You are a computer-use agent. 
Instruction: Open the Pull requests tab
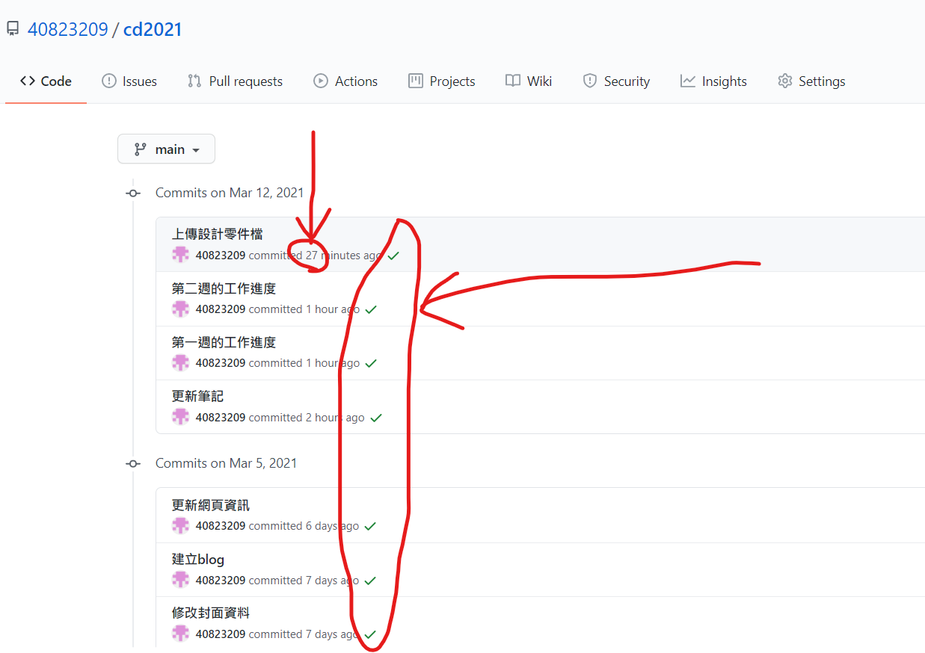(235, 81)
